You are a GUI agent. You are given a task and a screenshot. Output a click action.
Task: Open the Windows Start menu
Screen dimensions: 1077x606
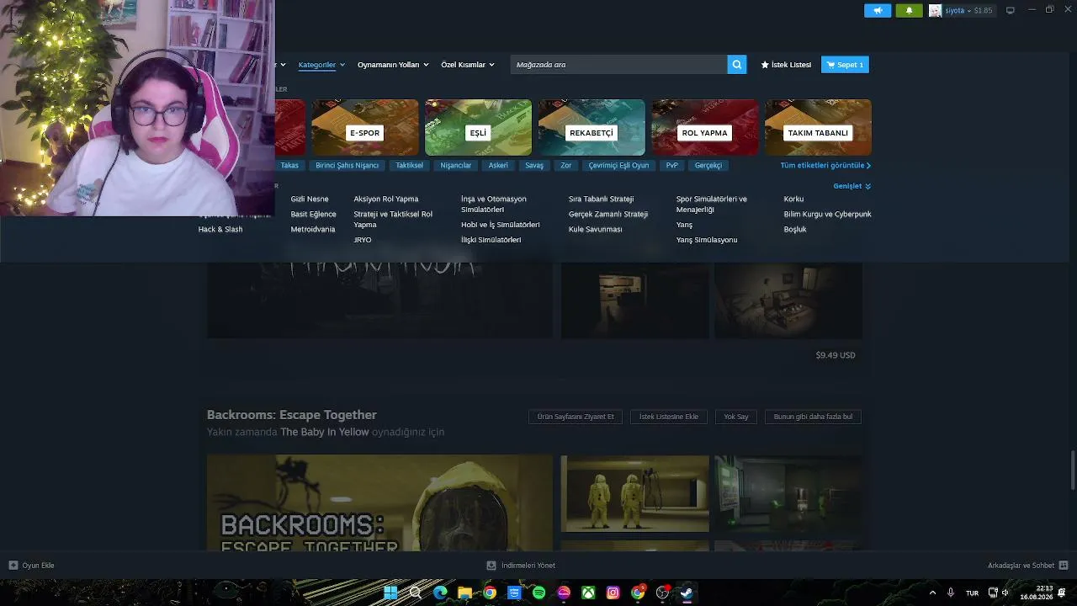[390, 593]
